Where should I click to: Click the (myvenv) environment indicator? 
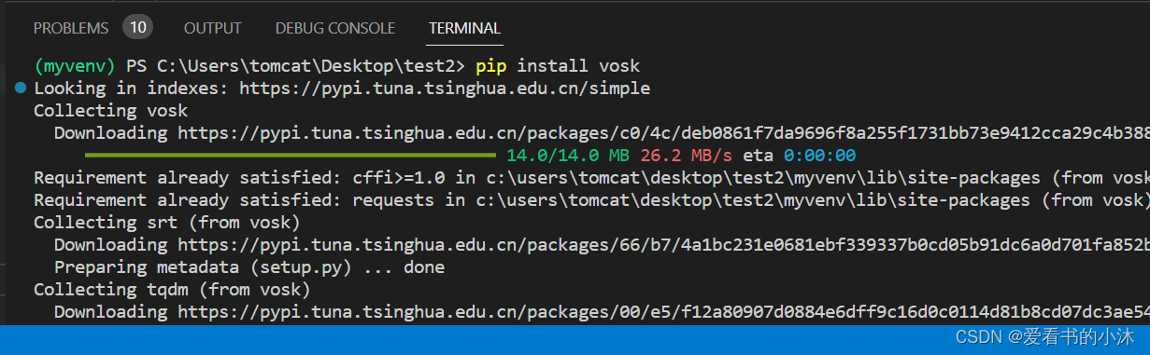click(75, 66)
